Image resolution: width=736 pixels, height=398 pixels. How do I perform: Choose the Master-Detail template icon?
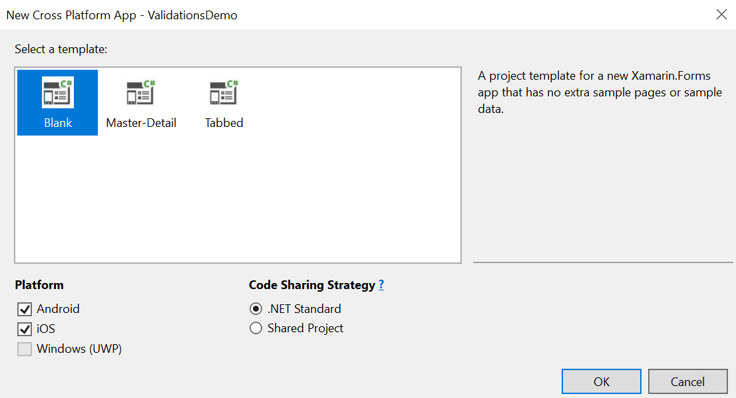[x=141, y=92]
